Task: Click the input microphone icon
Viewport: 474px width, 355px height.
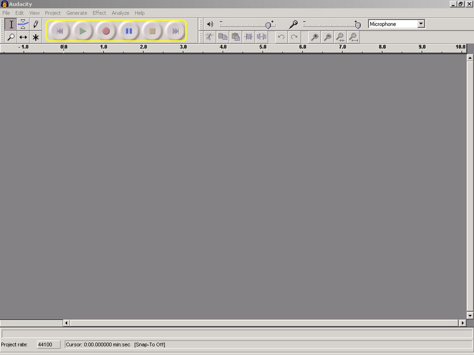Action: click(293, 25)
